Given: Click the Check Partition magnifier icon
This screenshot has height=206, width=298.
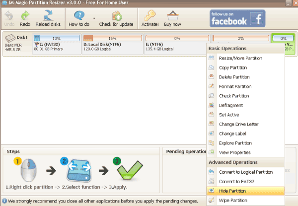Looking at the screenshot, I should pos(212,95).
